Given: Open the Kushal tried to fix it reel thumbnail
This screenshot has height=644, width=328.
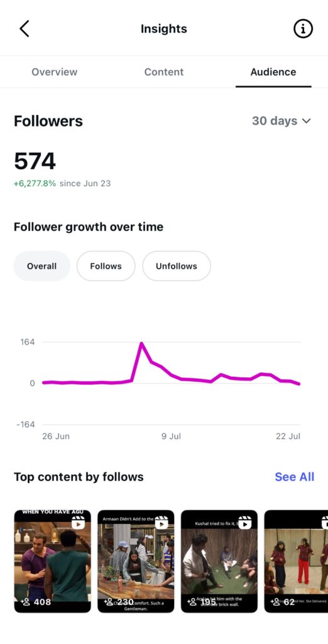Looking at the screenshot, I should 219,561.
